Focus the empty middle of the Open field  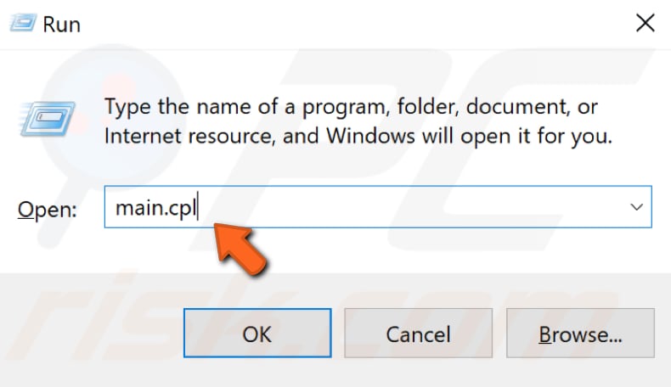tap(407, 207)
